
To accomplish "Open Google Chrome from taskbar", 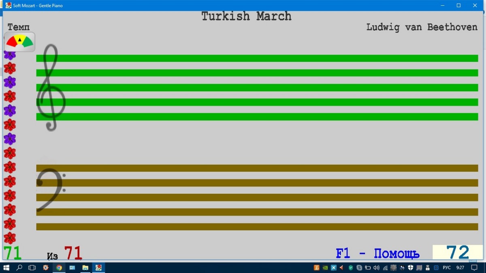I will tap(59, 268).
